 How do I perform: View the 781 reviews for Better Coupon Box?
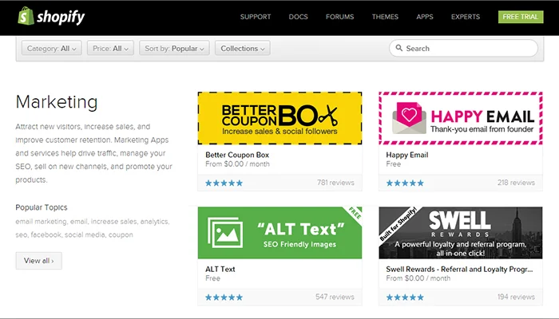(335, 183)
